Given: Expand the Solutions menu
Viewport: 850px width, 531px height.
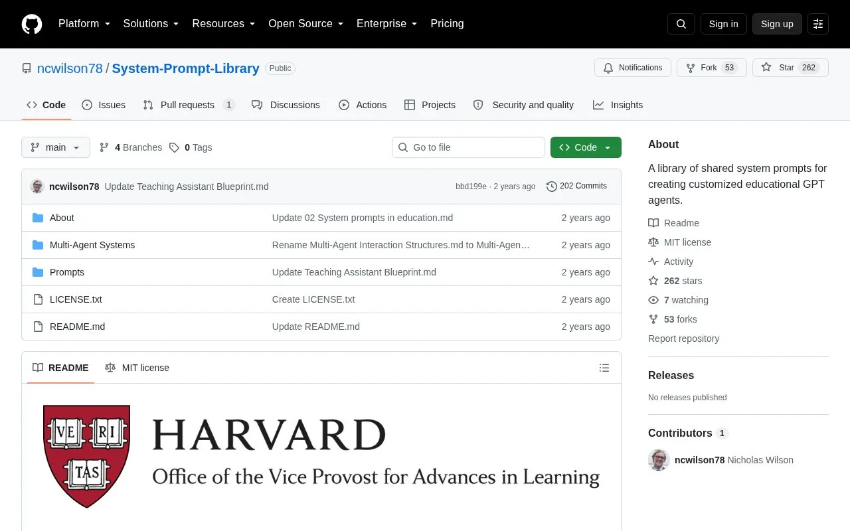Looking at the screenshot, I should [151, 24].
